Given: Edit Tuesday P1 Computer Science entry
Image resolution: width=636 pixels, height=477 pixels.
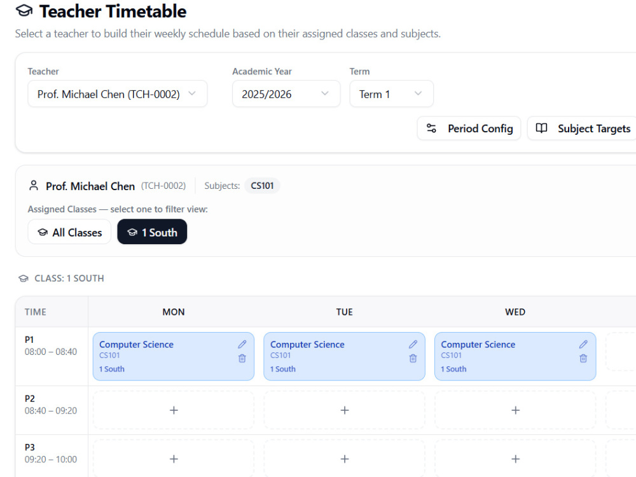Looking at the screenshot, I should point(413,344).
